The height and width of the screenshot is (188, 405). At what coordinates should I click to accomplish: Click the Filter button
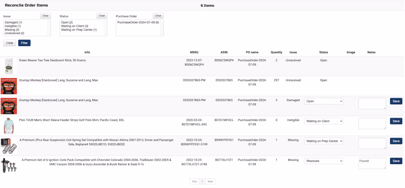tap(24, 43)
